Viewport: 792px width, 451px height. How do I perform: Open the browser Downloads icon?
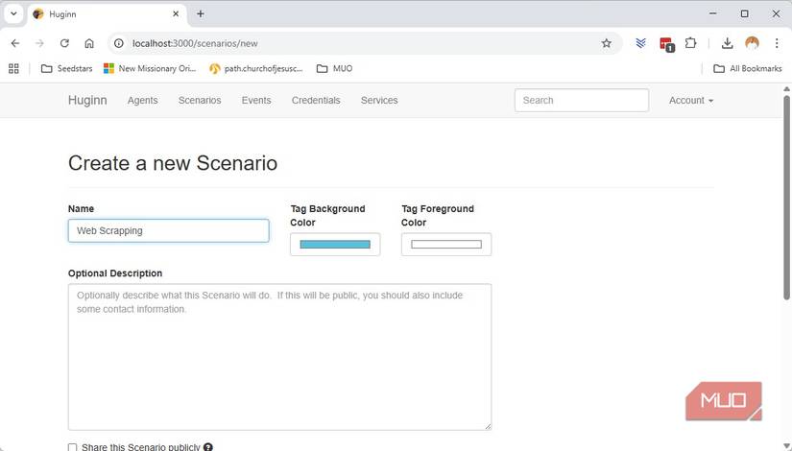(x=728, y=43)
